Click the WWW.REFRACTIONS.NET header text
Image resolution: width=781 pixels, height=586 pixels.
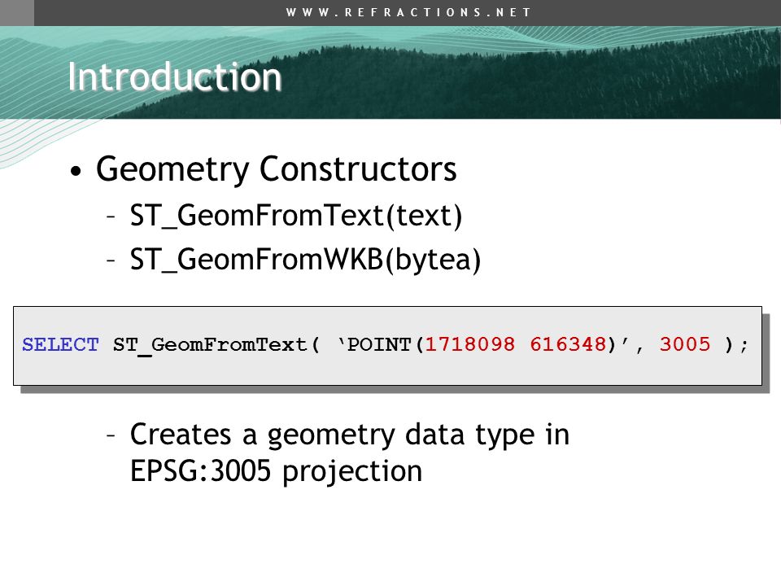pyautogui.click(x=408, y=12)
